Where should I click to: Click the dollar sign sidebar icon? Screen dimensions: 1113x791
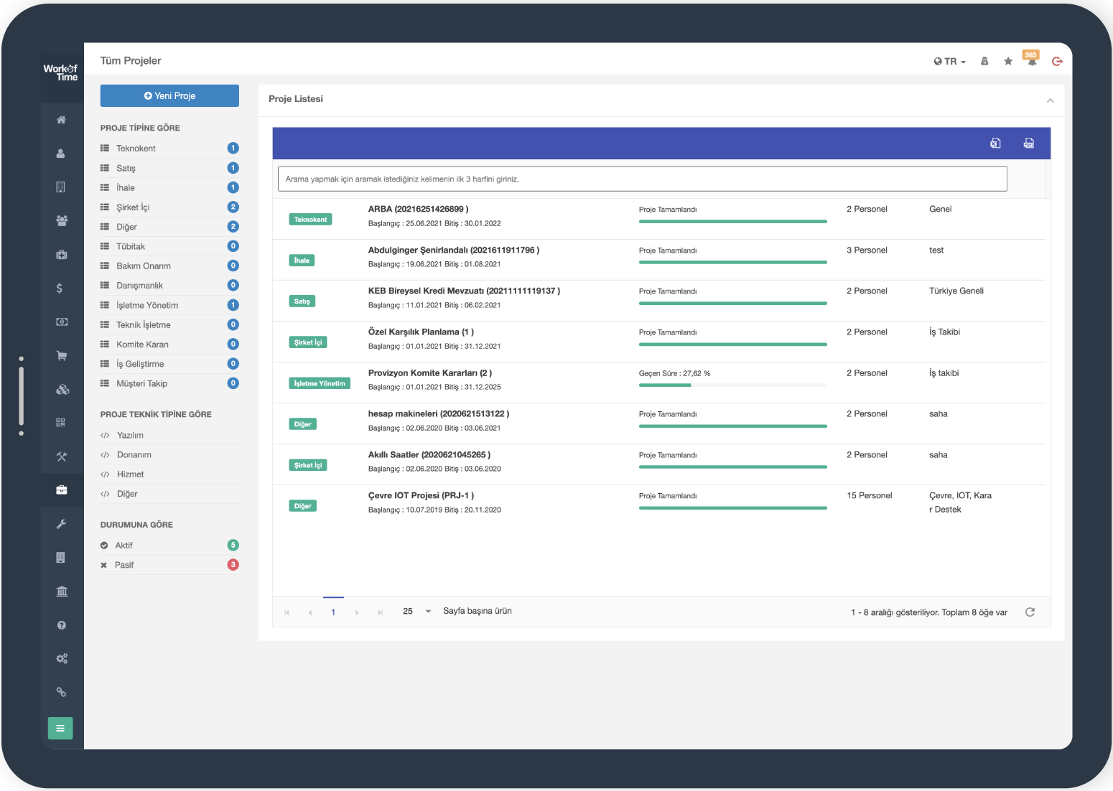(60, 288)
